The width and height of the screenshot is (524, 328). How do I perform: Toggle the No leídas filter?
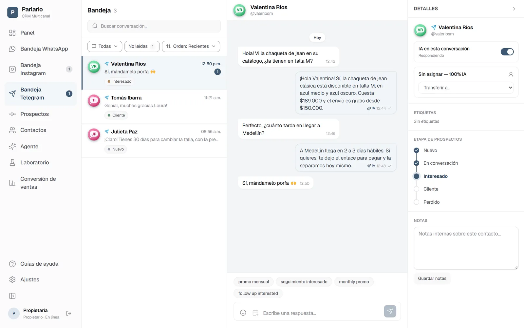[x=142, y=46]
